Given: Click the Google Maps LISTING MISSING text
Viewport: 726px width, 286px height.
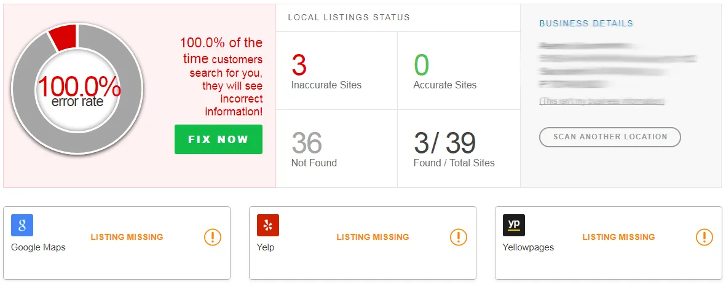Looking at the screenshot, I should [x=127, y=237].
